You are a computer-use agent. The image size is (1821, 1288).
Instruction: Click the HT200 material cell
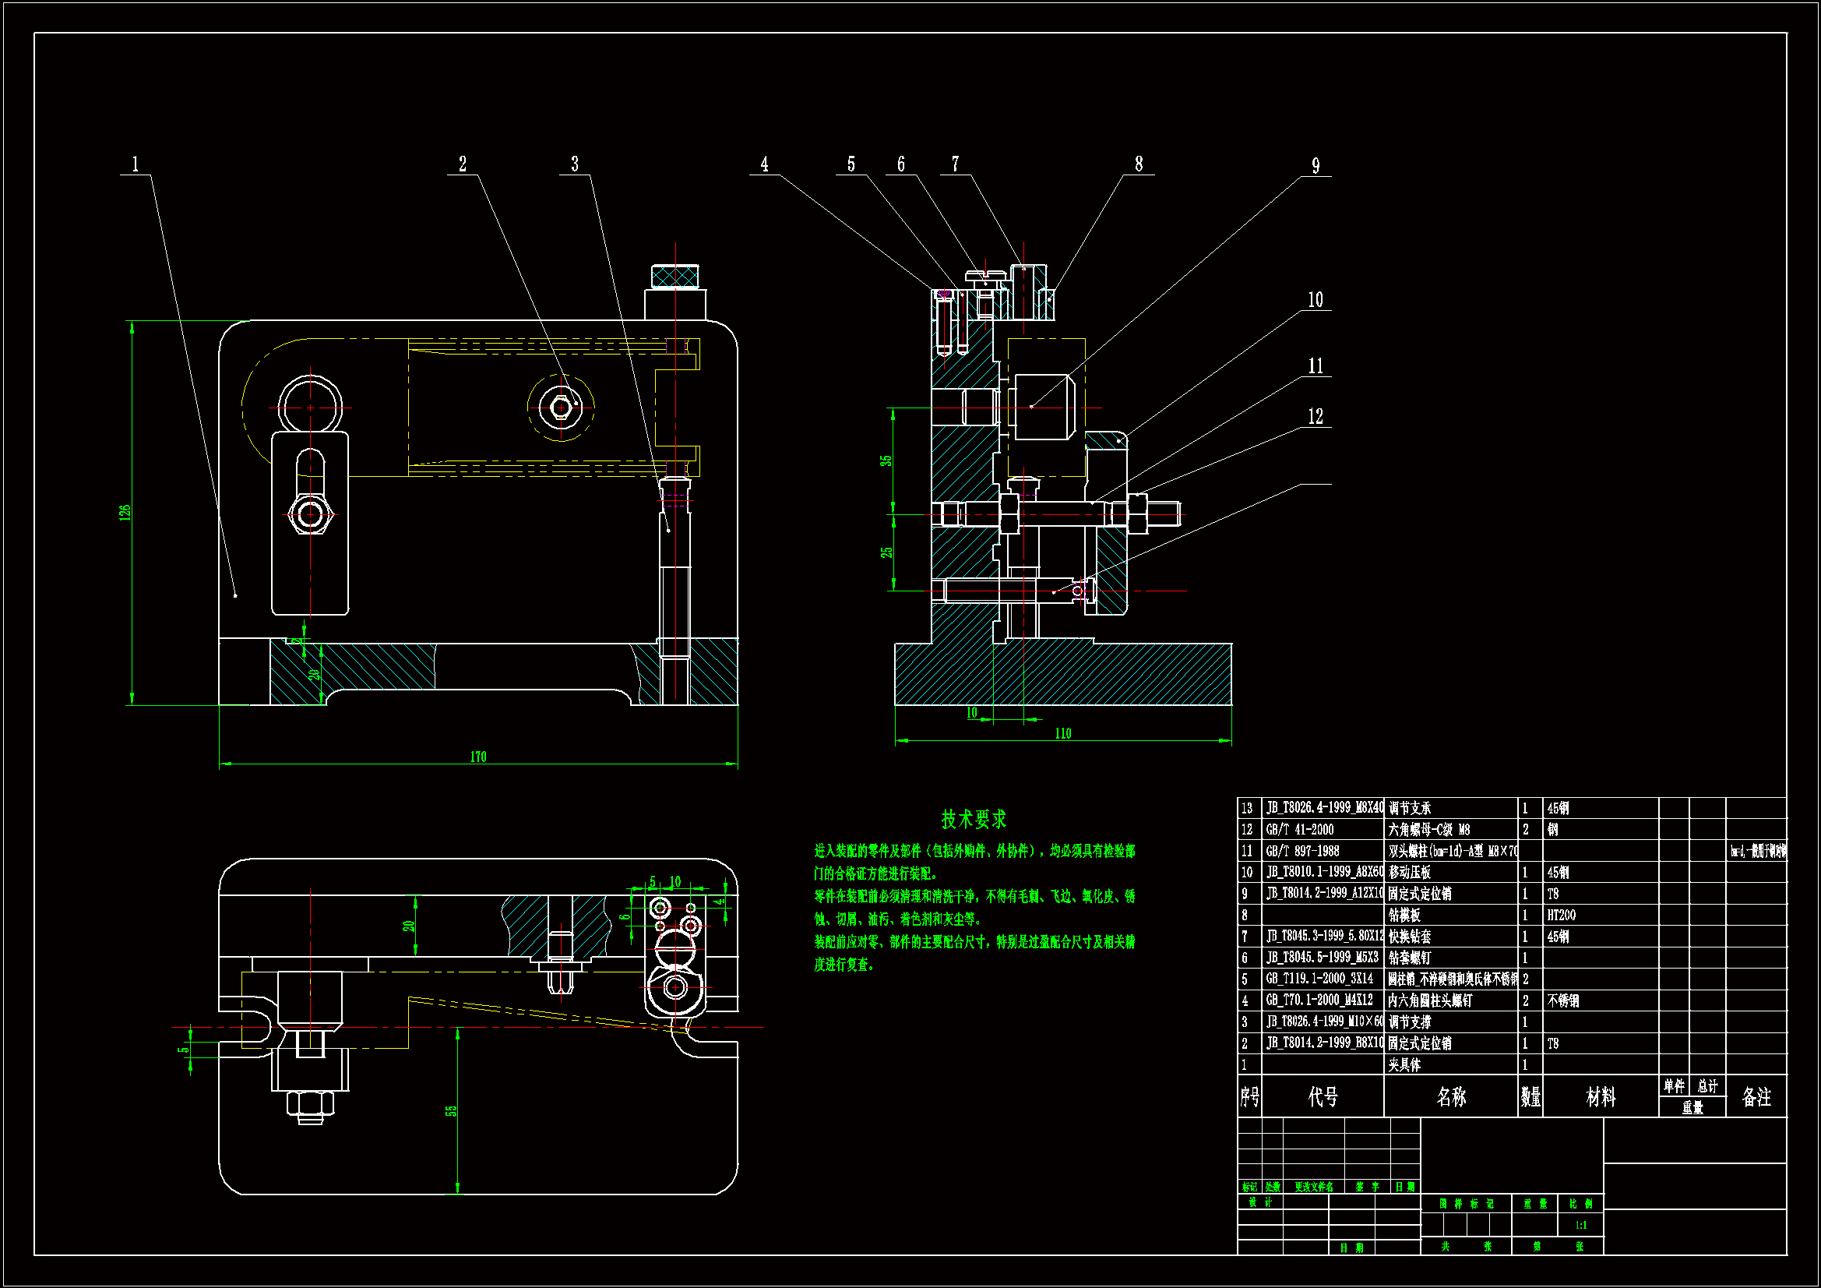(x=1561, y=915)
